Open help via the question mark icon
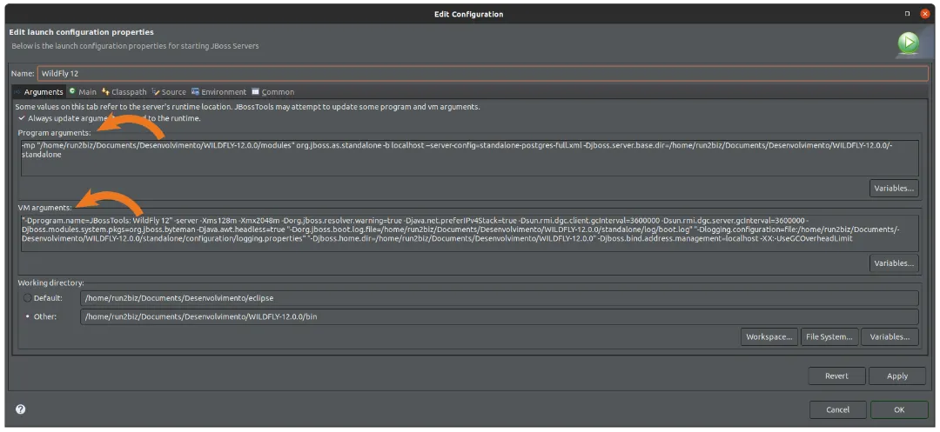This screenshot has height=432, width=940. tap(20, 409)
